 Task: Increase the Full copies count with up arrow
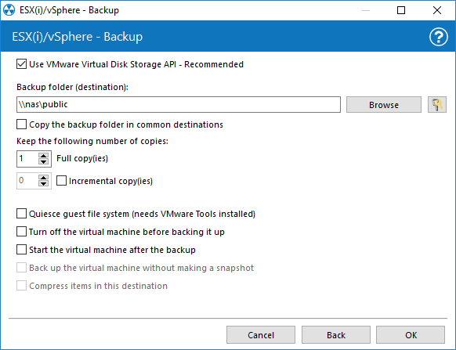(44, 156)
